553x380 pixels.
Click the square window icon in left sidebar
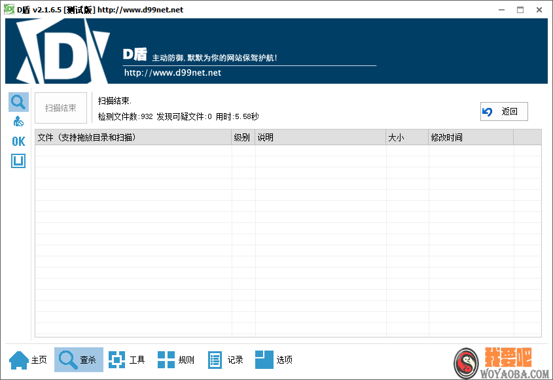18,160
